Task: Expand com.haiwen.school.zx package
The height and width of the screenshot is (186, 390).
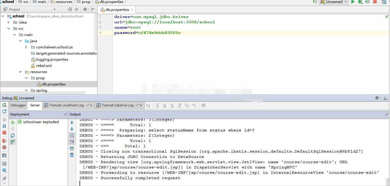Action: tap(26, 47)
